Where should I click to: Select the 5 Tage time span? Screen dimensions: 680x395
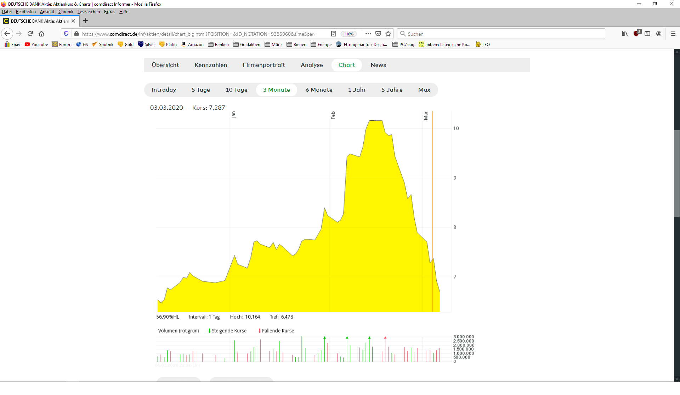coord(201,90)
